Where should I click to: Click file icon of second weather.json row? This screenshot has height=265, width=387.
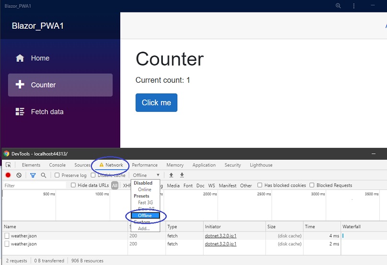coord(7,244)
